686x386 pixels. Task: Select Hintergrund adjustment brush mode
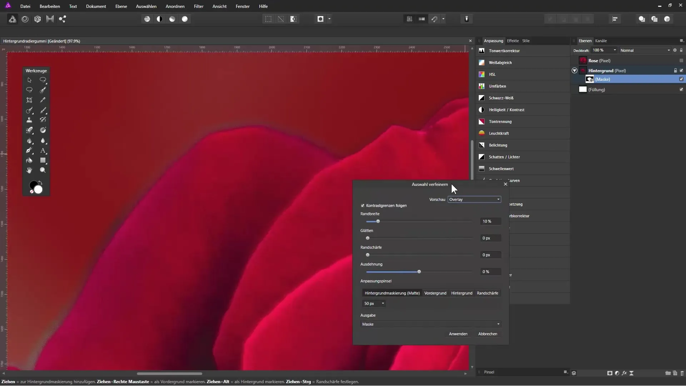[x=462, y=293]
